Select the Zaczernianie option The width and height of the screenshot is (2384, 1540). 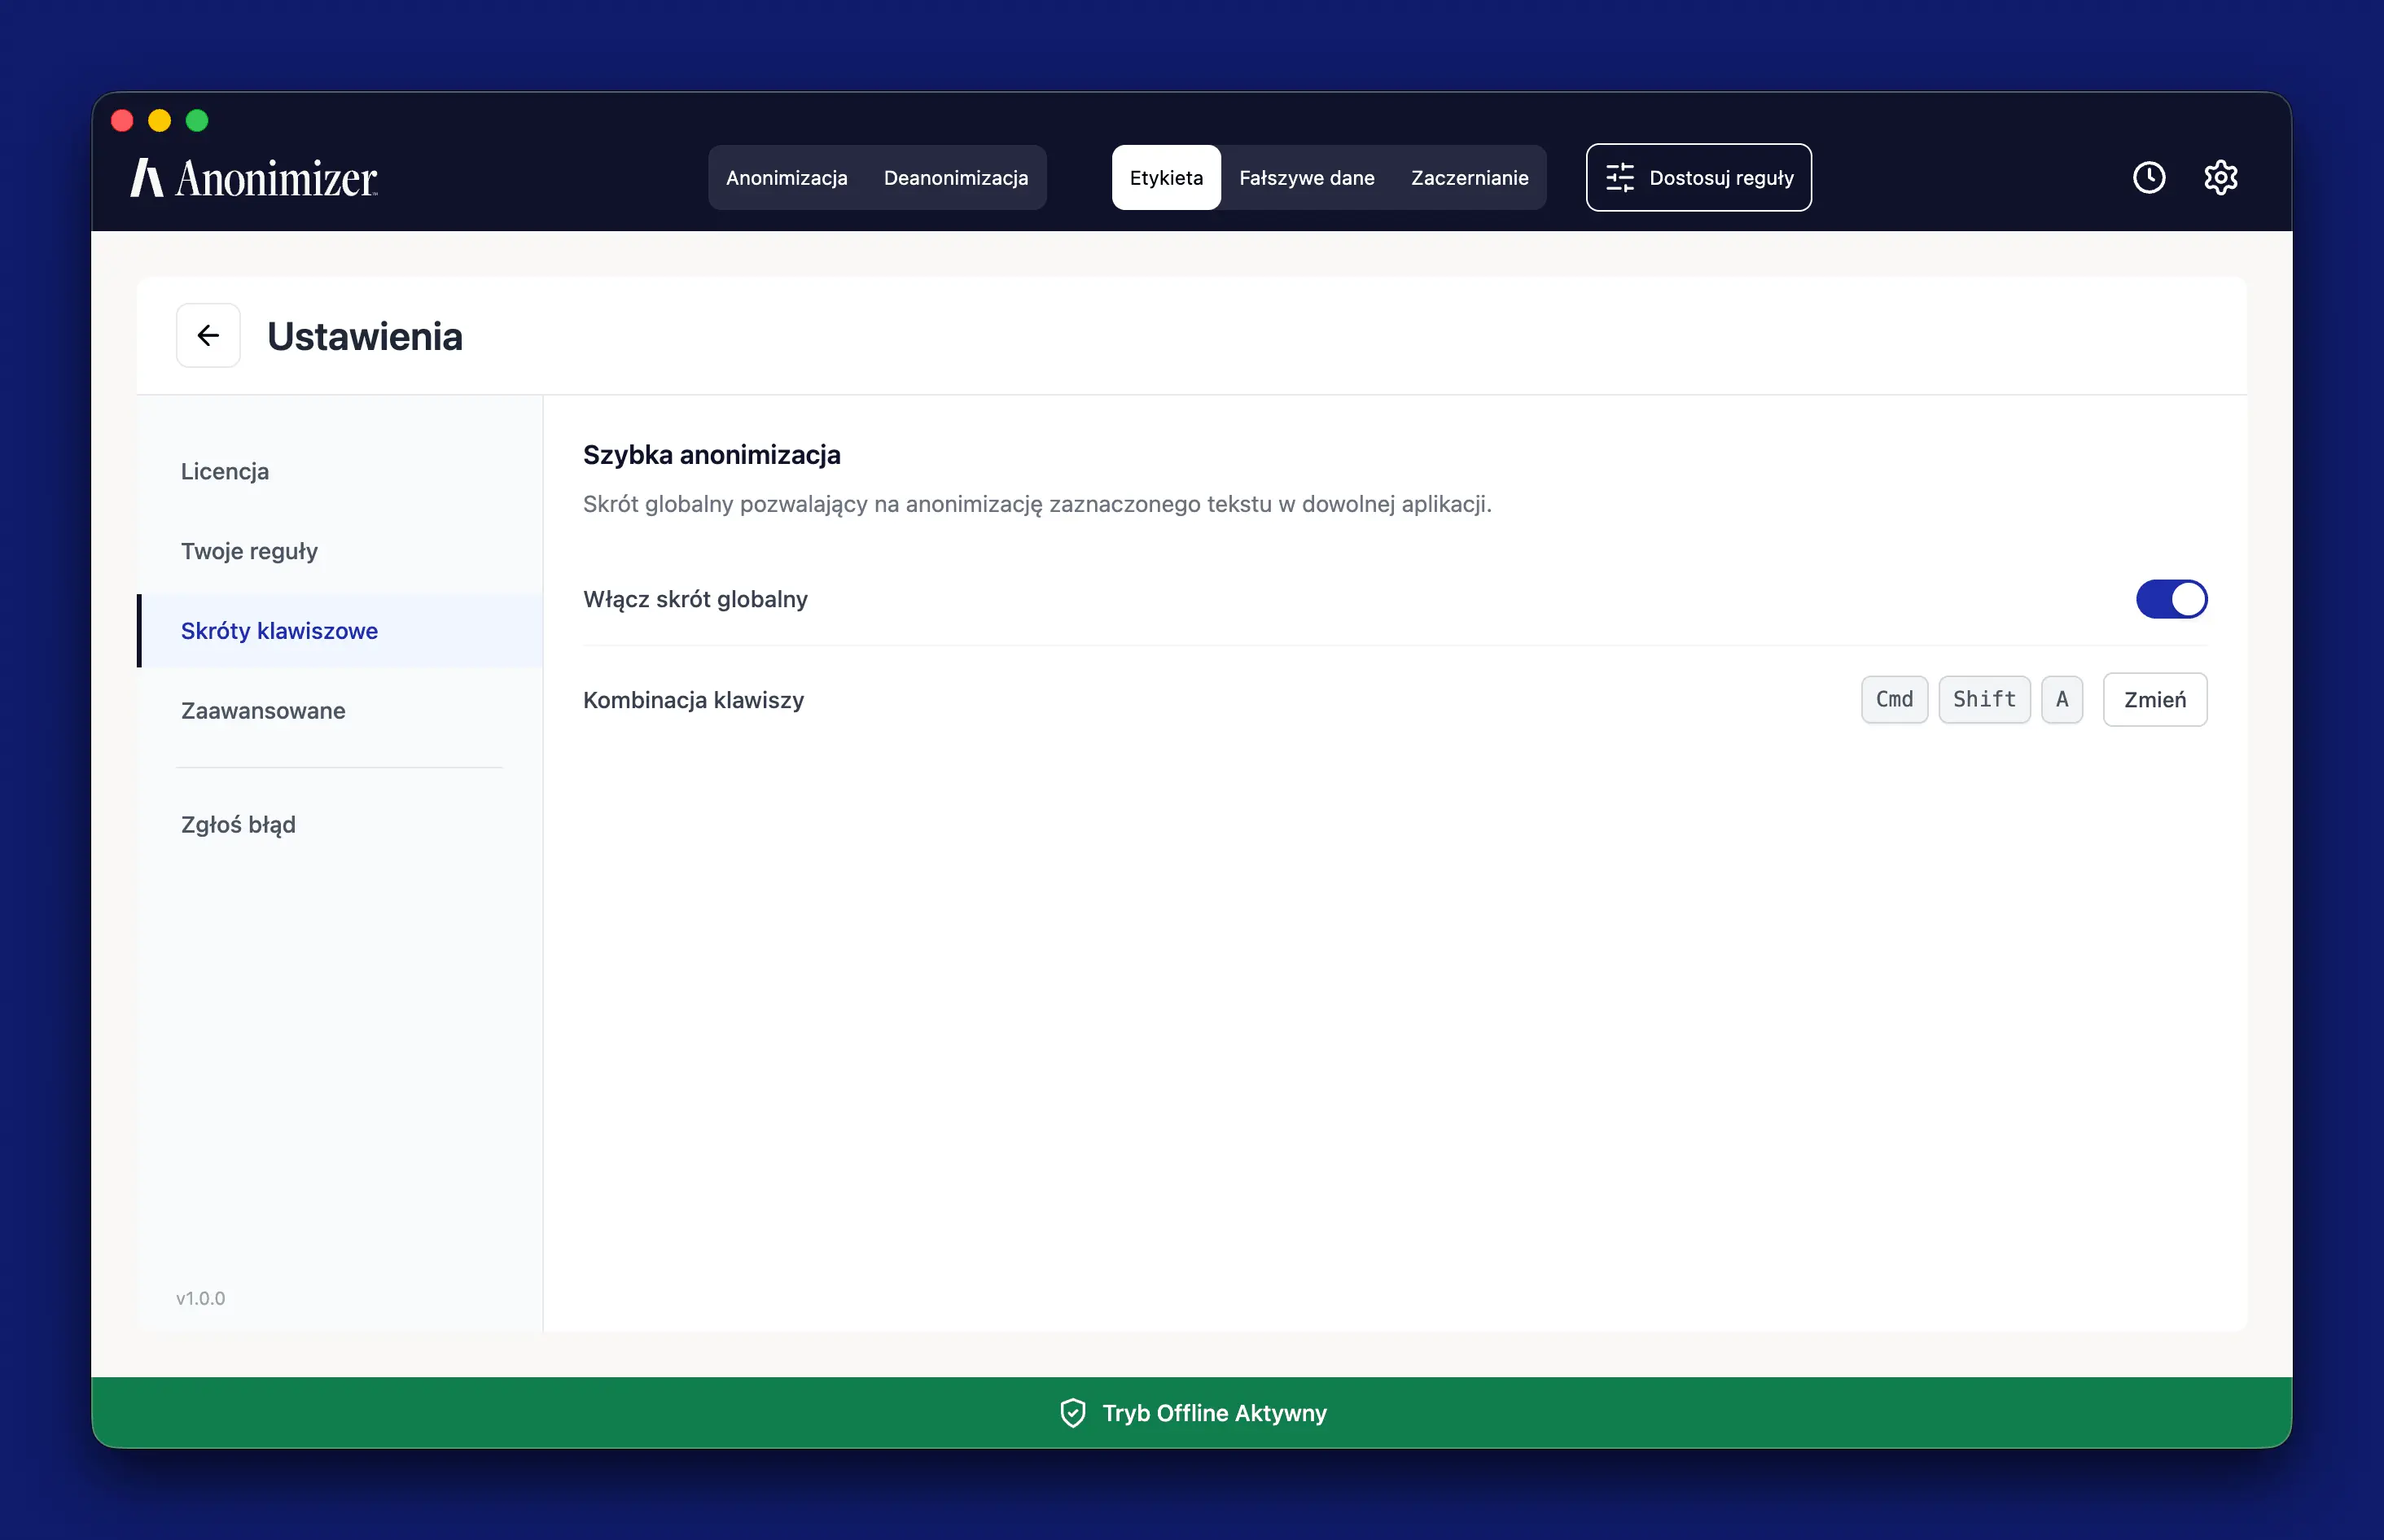pyautogui.click(x=1469, y=177)
